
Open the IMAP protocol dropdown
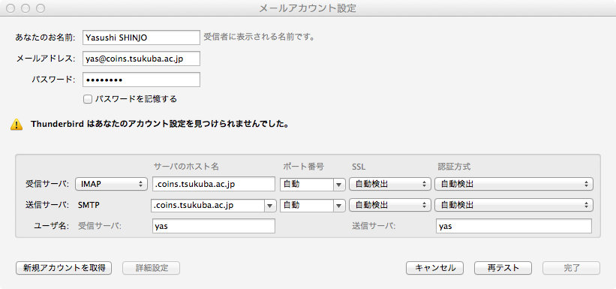112,184
